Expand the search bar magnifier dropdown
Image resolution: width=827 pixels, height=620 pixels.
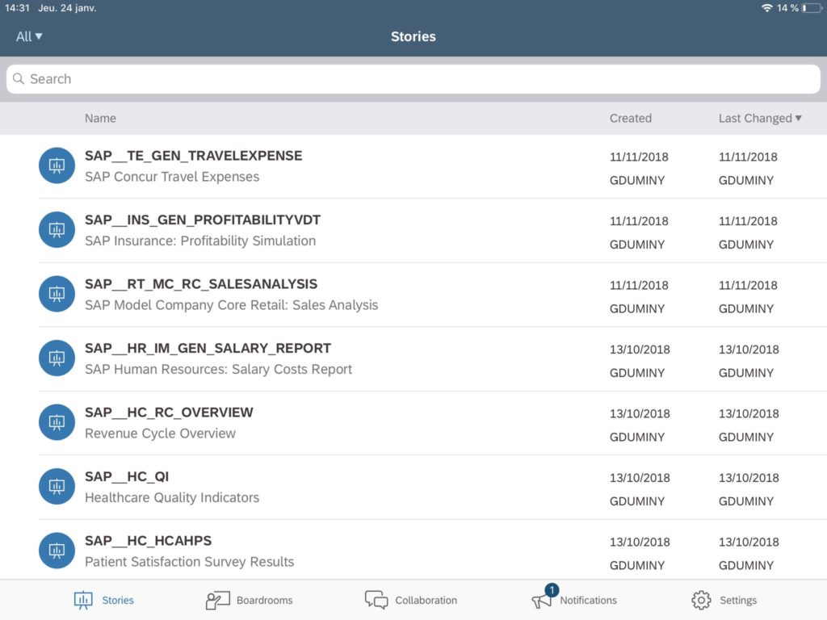19,79
